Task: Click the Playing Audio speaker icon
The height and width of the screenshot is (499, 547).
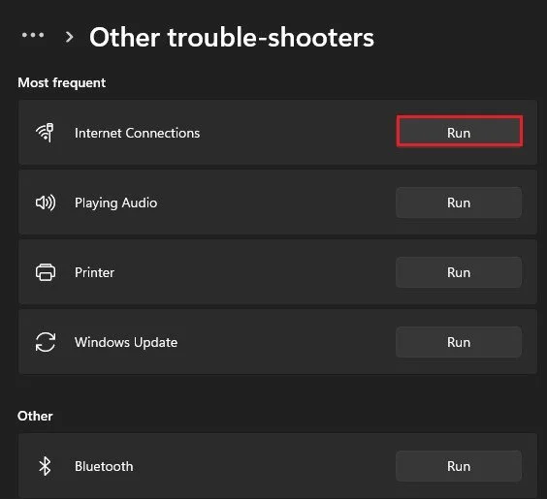Action: 46,203
